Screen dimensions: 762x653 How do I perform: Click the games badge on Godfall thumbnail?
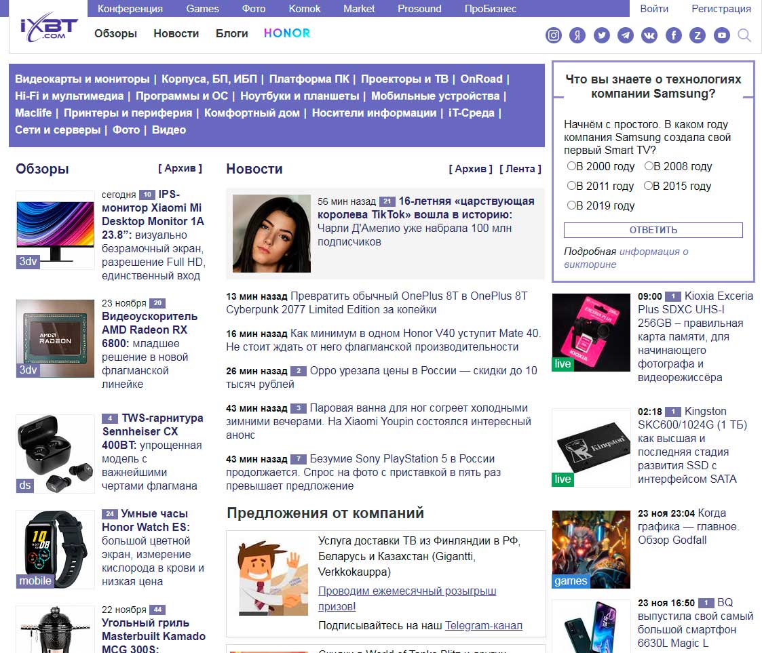571,580
